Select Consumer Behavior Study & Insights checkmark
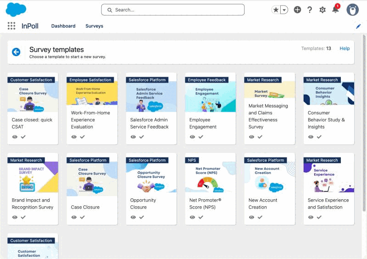Viewport: 367px width, 259px height. pos(319,137)
